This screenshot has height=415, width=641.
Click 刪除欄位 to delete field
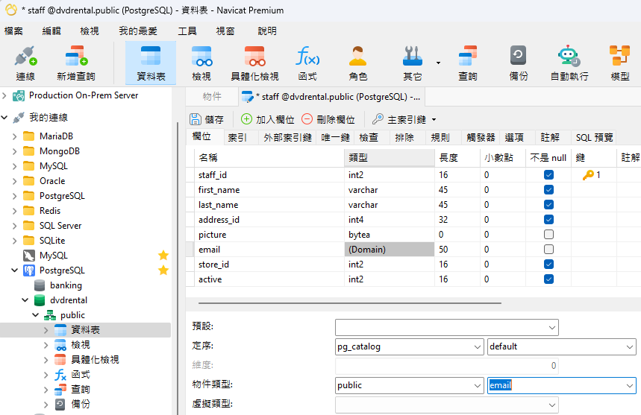pyautogui.click(x=328, y=119)
